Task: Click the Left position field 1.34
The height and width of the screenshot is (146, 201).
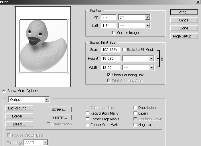Action: [x=109, y=26]
